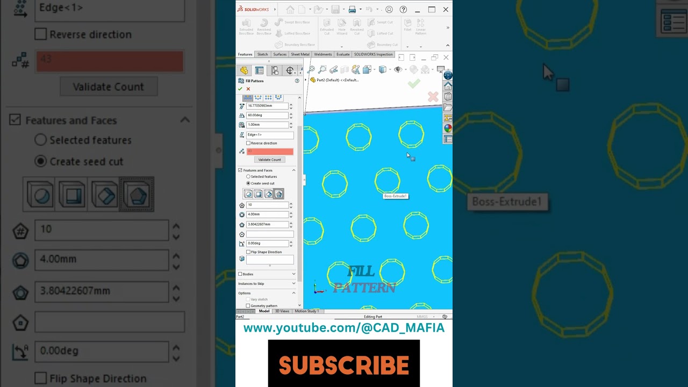Open SOLIDWORKS Resources home in task pane

(x=448, y=85)
